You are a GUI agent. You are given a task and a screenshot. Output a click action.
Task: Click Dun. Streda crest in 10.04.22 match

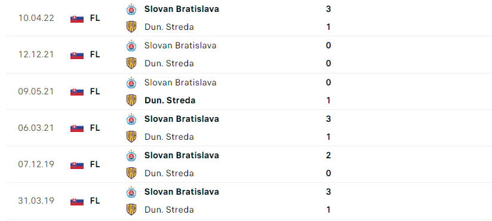point(131,27)
